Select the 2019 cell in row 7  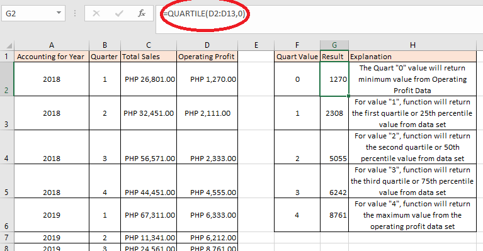point(52,237)
